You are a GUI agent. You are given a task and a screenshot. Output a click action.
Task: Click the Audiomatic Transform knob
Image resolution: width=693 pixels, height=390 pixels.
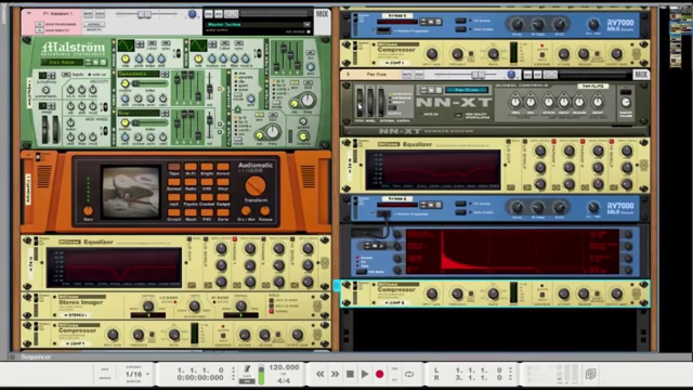pyautogui.click(x=256, y=186)
